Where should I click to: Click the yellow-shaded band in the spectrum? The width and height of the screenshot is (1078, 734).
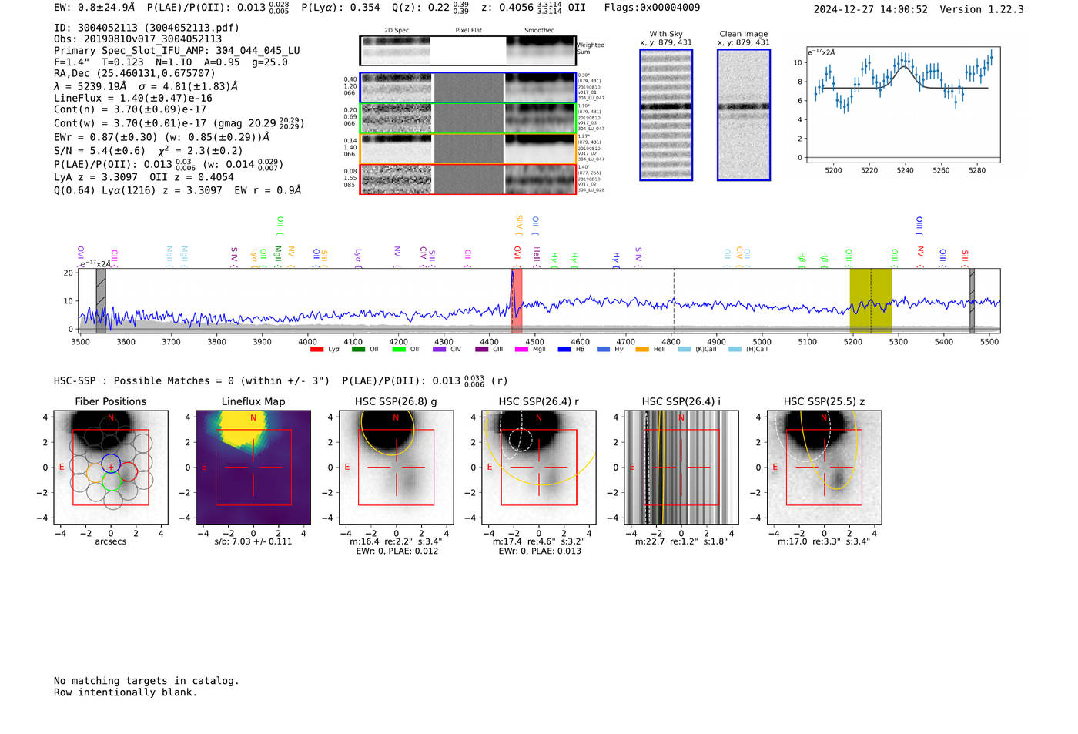871,300
